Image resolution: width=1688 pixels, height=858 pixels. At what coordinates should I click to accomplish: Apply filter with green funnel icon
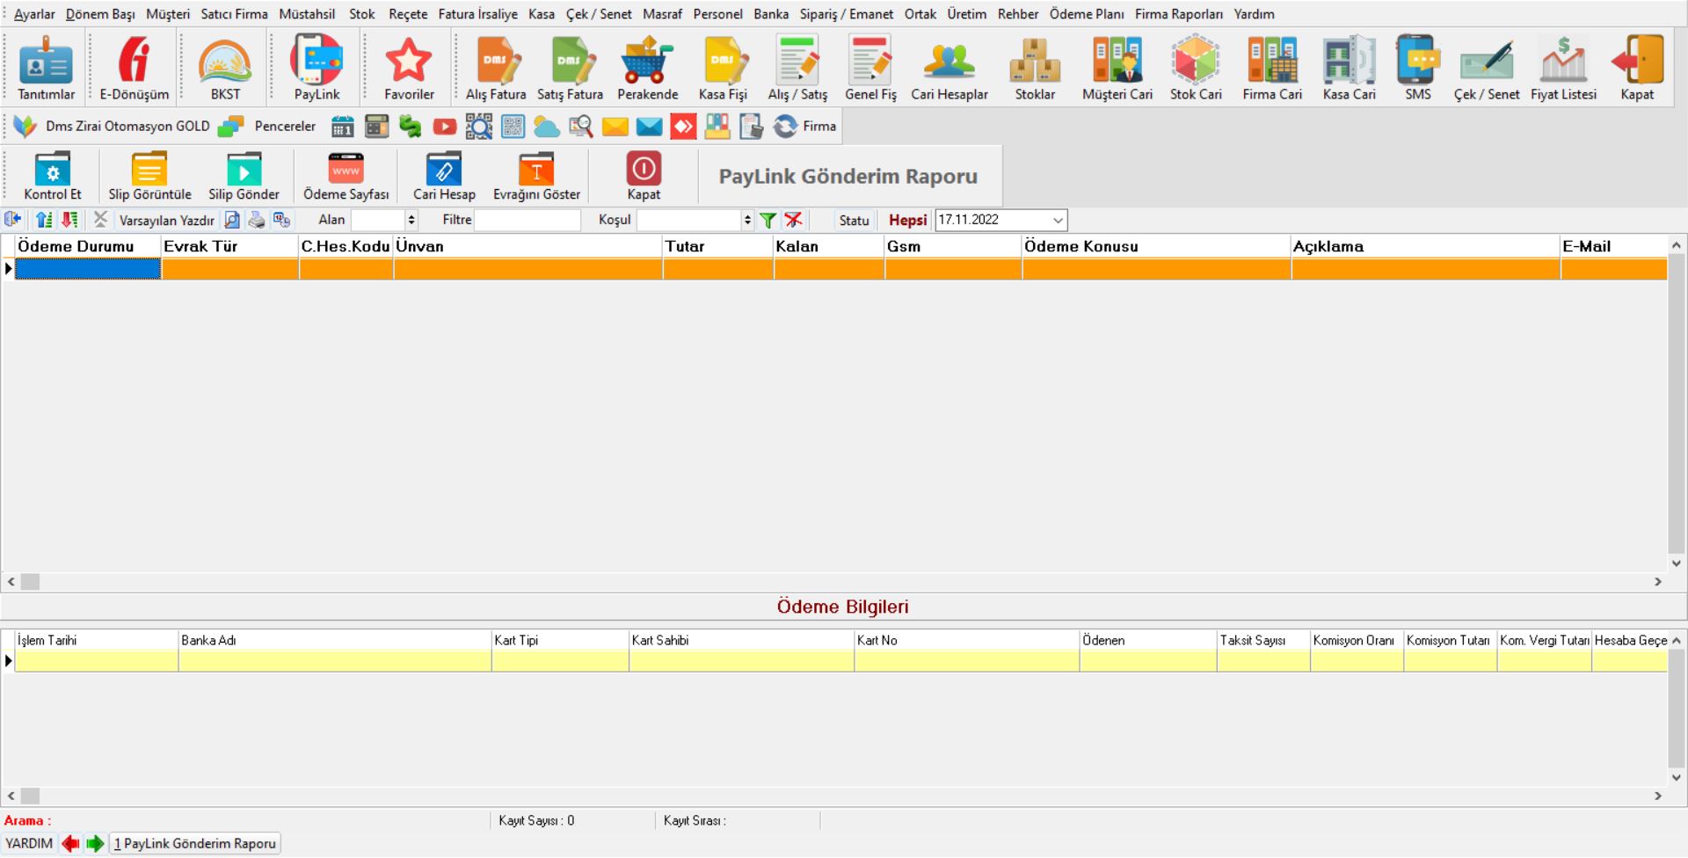pos(768,221)
